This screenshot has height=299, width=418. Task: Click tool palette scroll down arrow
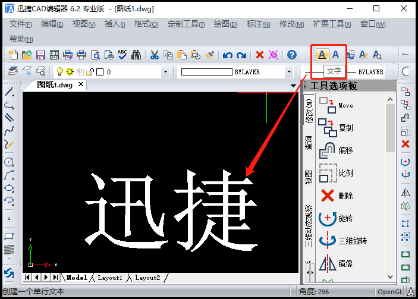[390, 277]
